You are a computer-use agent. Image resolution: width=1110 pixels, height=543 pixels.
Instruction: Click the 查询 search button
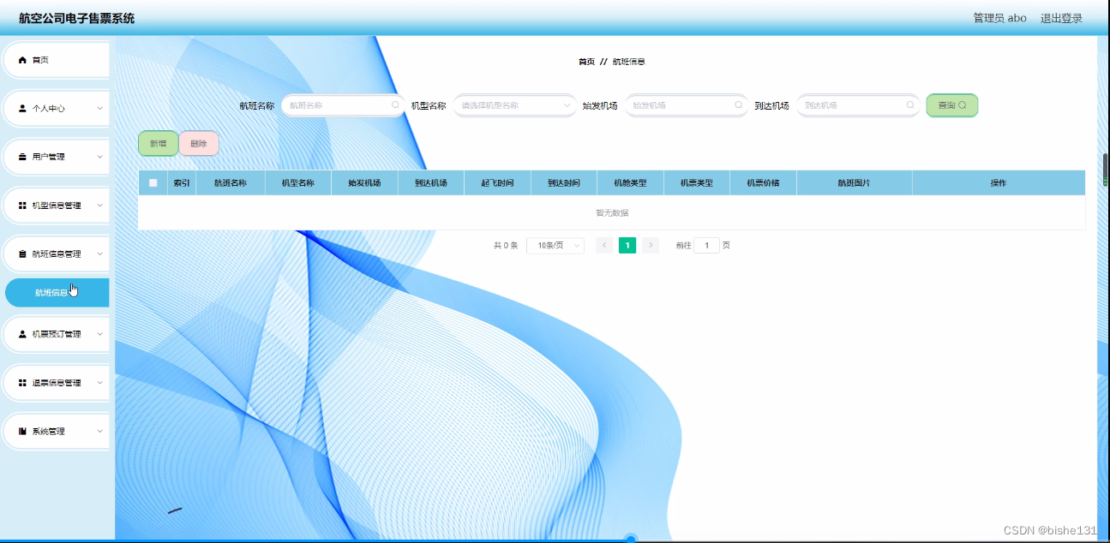[x=951, y=104]
